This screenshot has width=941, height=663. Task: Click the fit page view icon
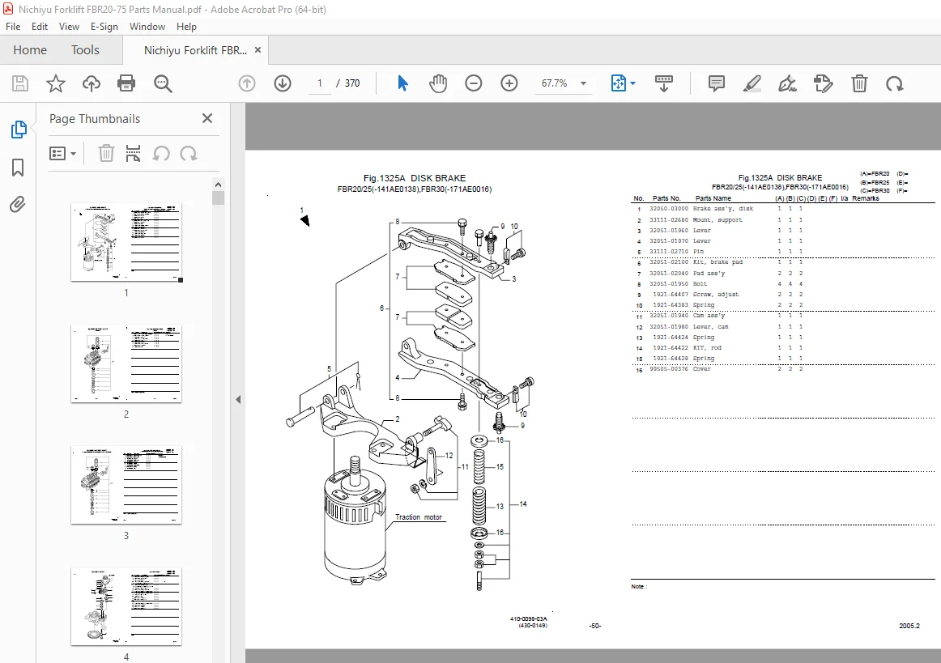click(618, 83)
